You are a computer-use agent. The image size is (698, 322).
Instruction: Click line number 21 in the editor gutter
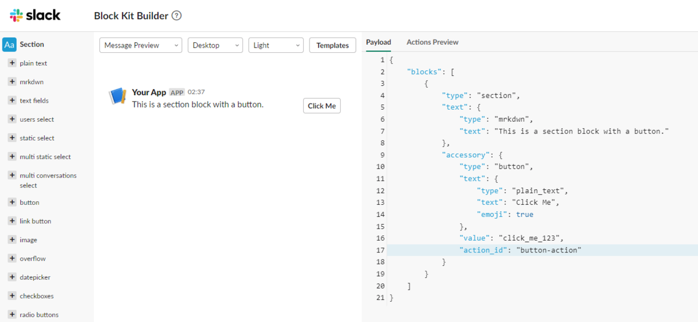380,298
